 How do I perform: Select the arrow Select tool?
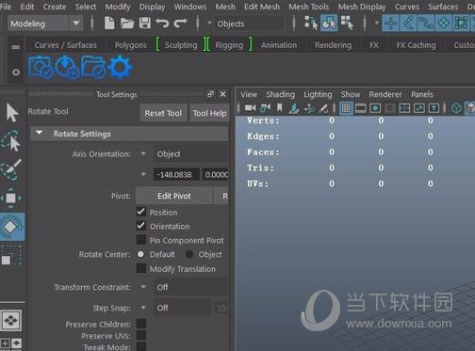click(x=12, y=112)
